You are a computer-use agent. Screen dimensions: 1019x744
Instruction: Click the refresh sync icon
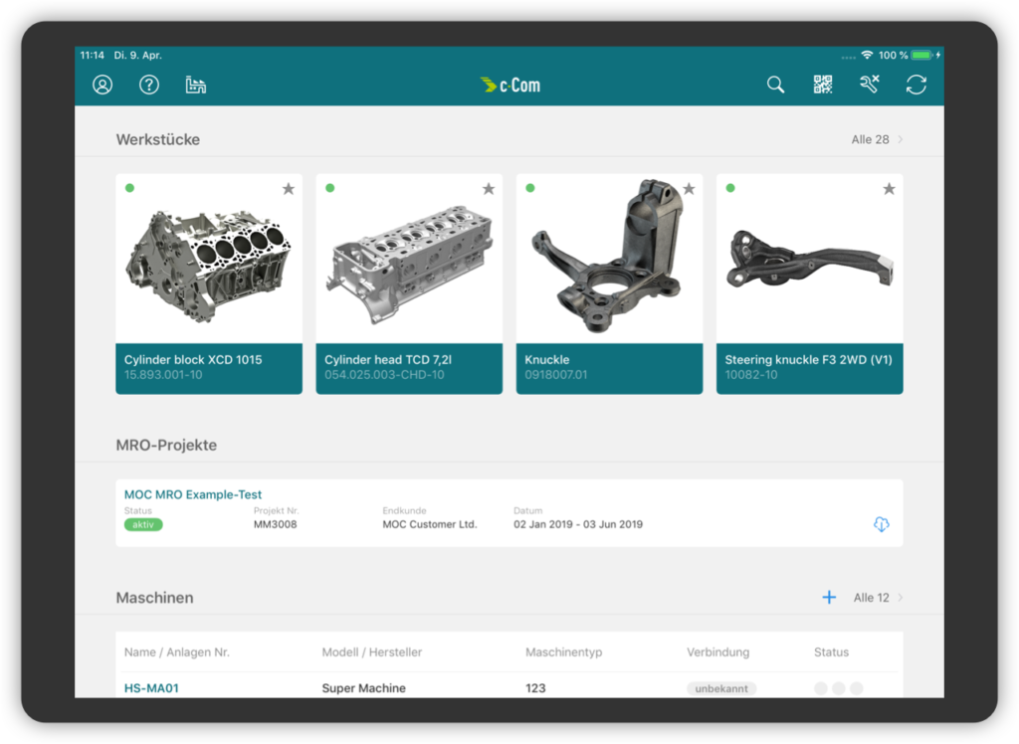916,86
